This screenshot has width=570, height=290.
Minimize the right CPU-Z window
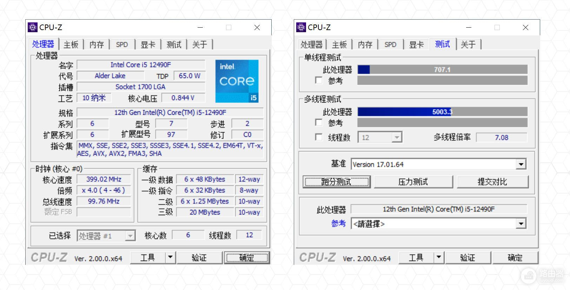(469, 27)
